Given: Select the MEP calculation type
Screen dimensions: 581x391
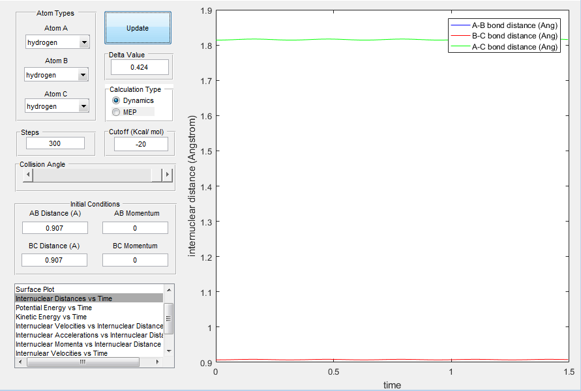Looking at the screenshot, I should [x=125, y=112].
